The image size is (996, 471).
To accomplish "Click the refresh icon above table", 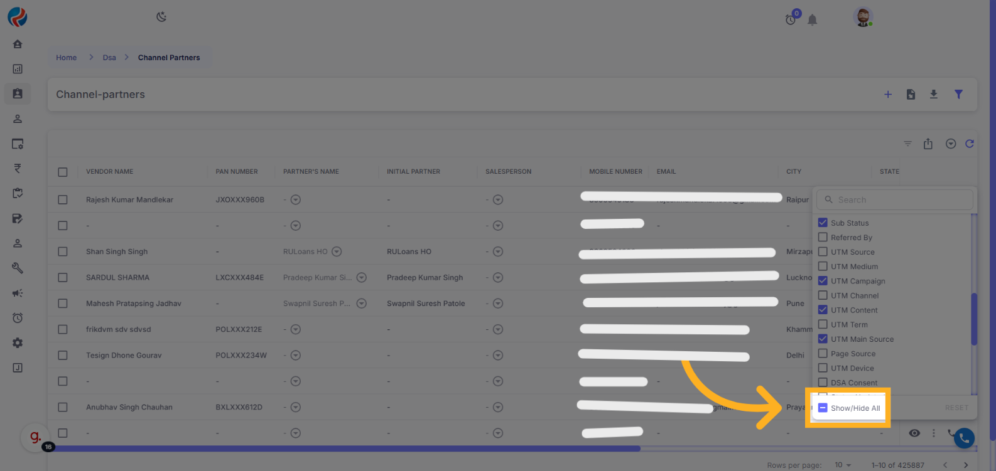I will click(x=970, y=144).
